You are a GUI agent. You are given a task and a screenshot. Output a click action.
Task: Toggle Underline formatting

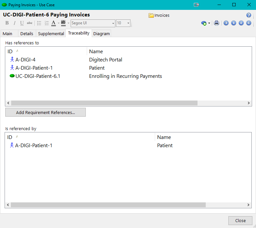(x=22, y=23)
